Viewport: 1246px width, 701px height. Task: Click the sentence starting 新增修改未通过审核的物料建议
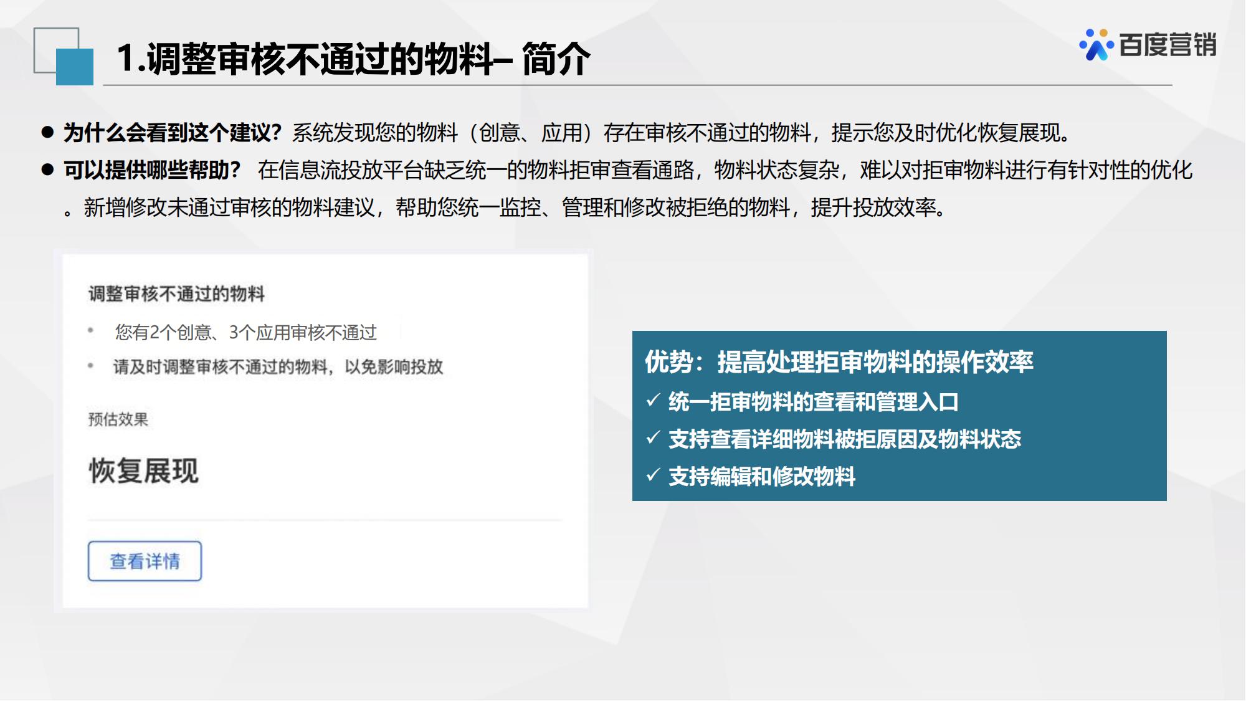tap(515, 207)
